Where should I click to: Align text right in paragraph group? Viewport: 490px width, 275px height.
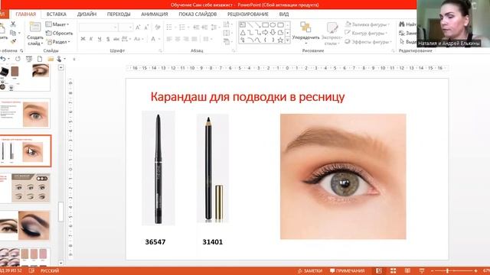[x=185, y=39]
